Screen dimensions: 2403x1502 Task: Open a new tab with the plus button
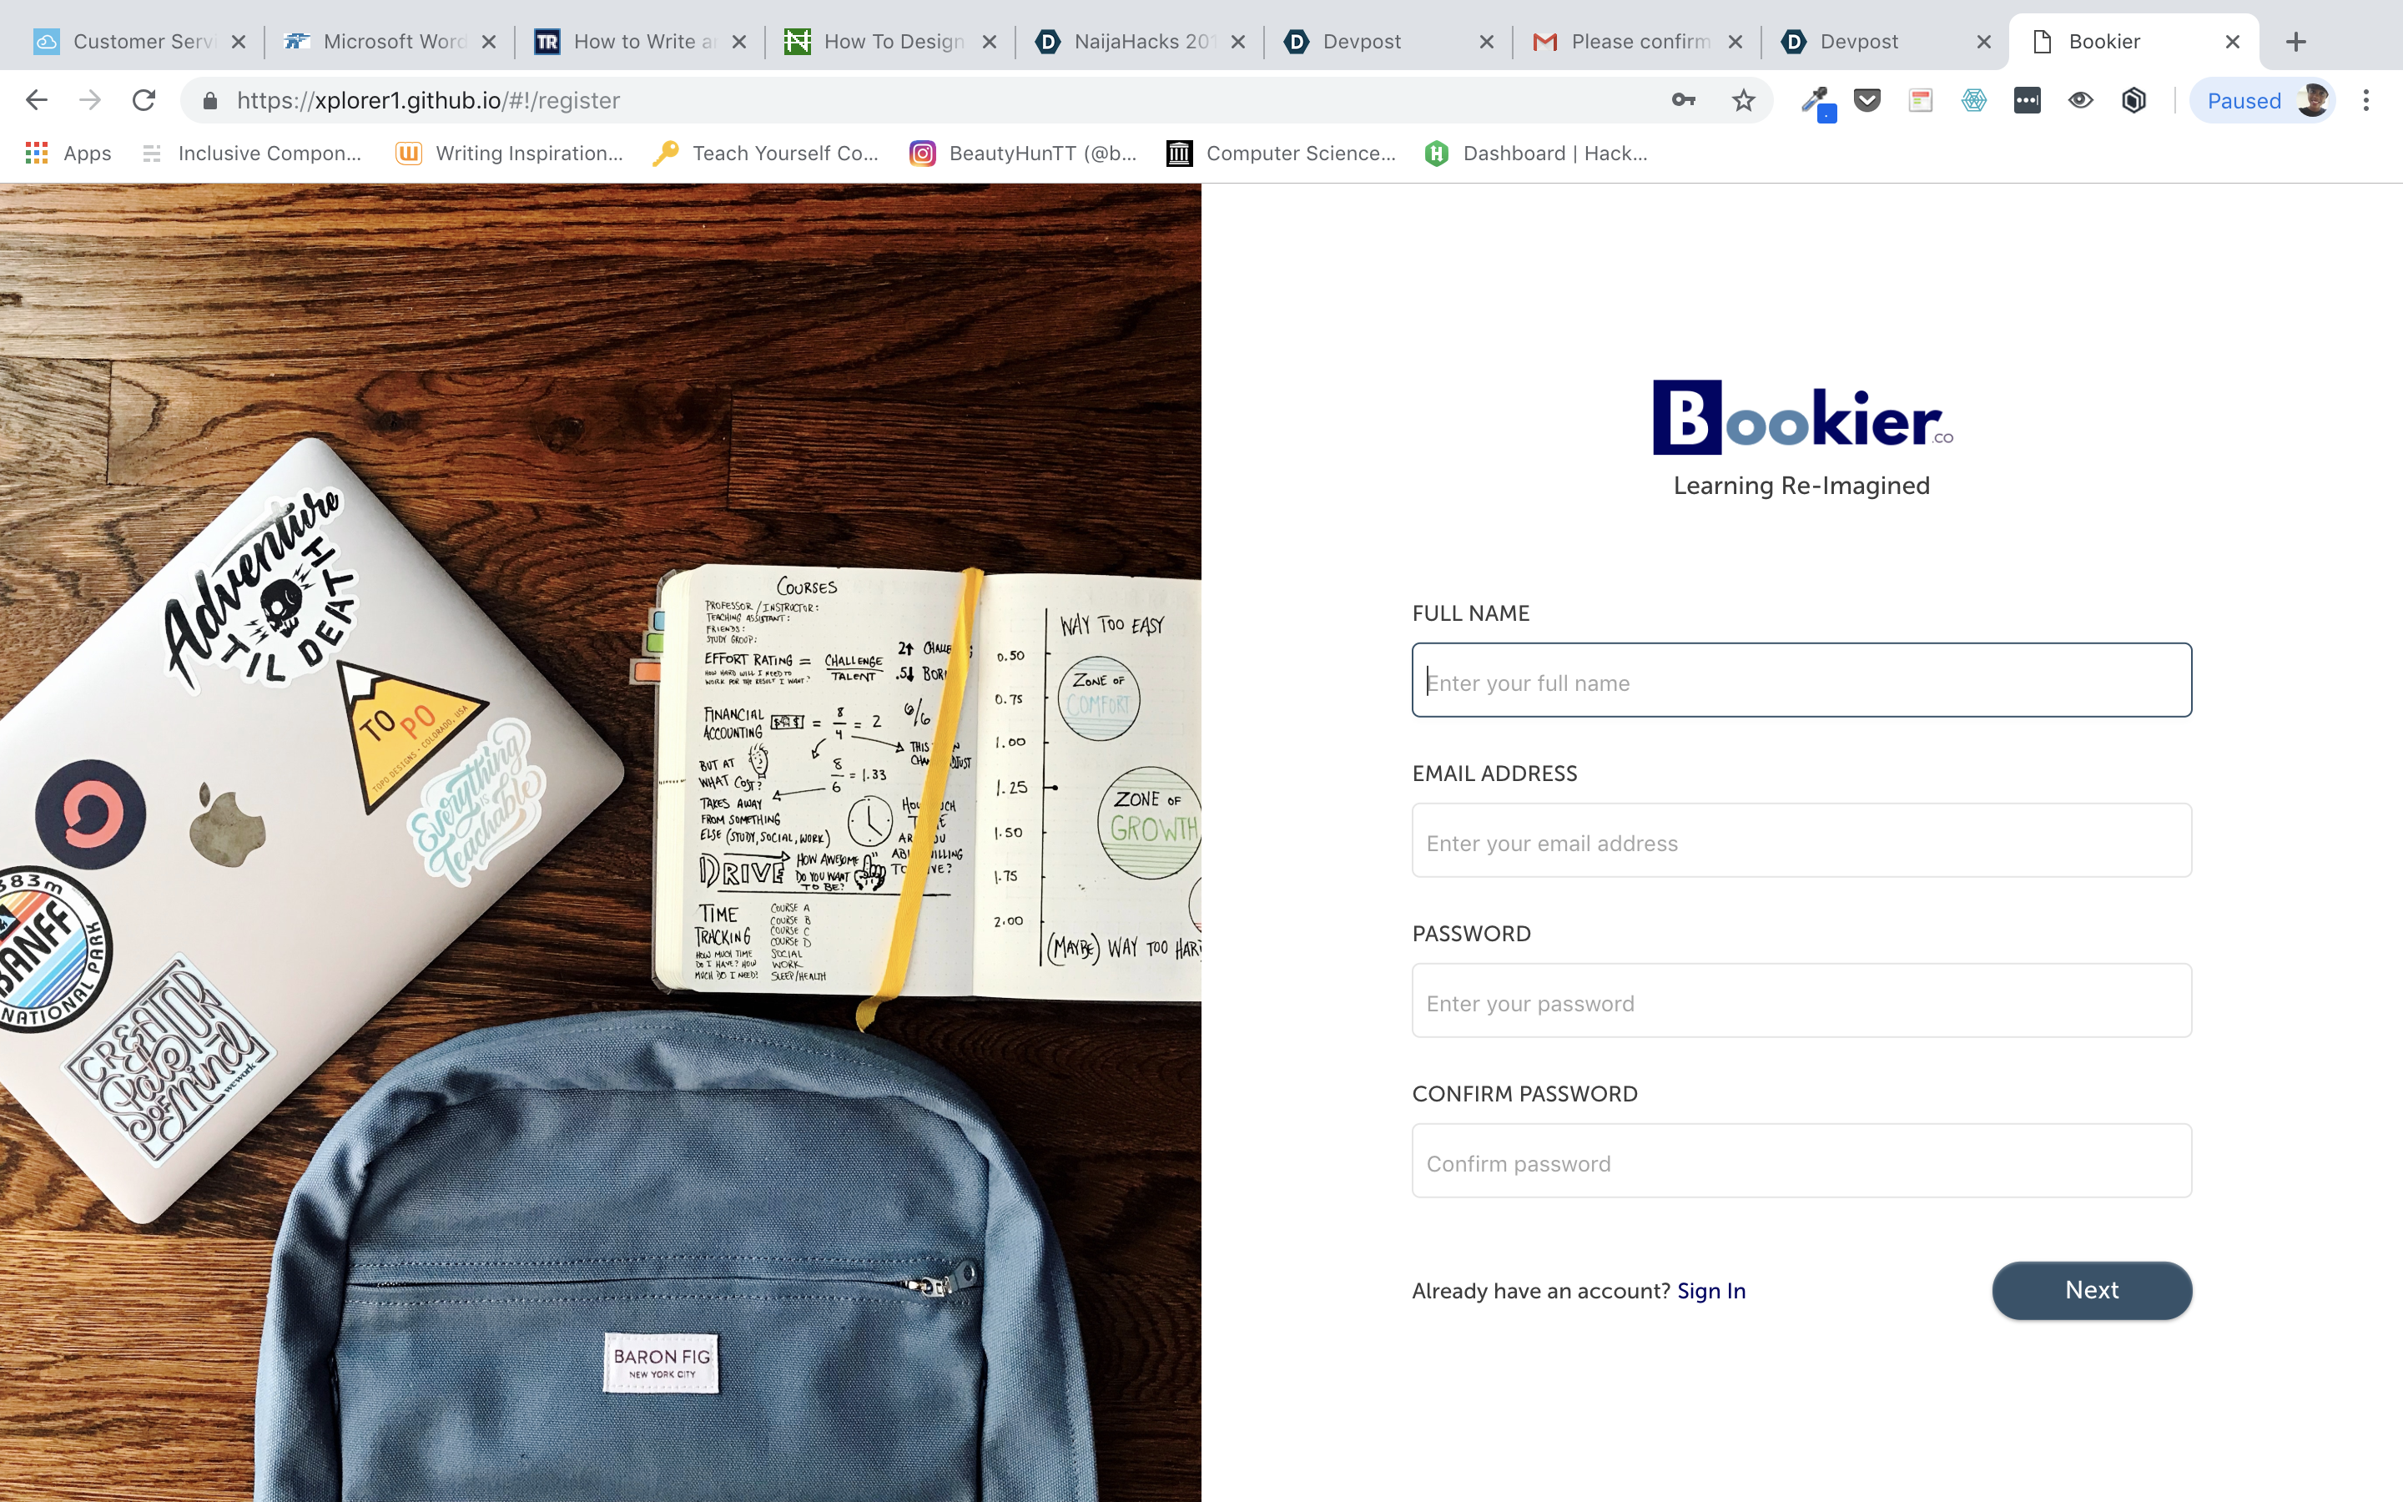point(2295,42)
